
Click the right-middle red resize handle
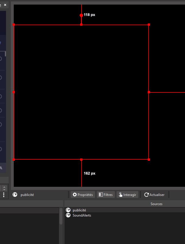tap(149, 92)
